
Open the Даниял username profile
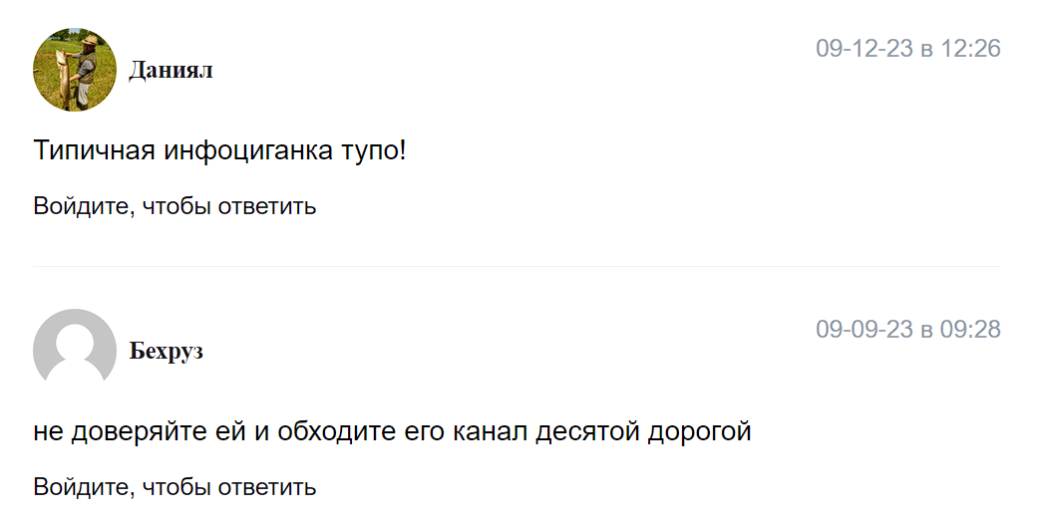pyautogui.click(x=171, y=71)
